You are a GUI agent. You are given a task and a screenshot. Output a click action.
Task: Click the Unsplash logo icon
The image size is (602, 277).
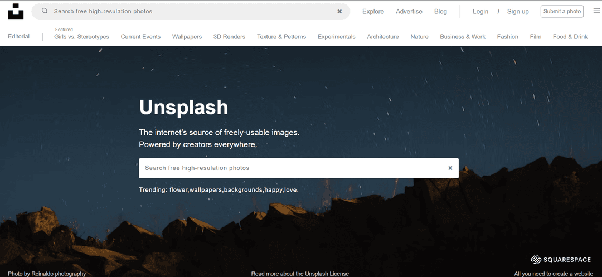coord(16,11)
